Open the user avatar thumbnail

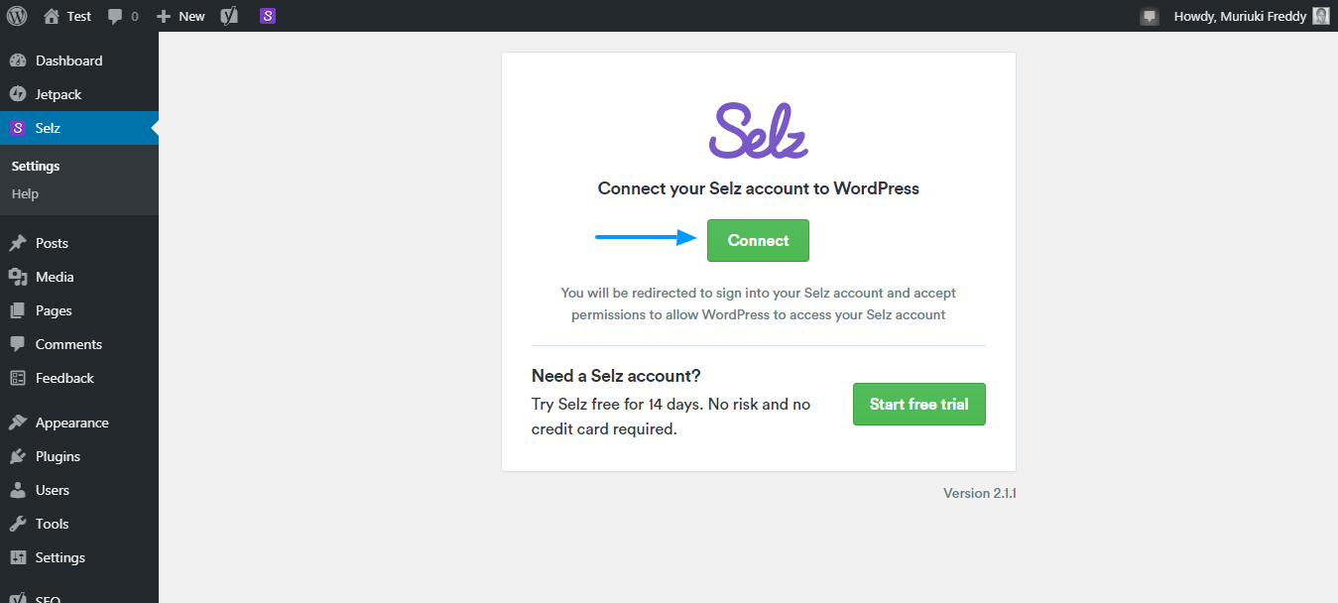(x=1321, y=16)
